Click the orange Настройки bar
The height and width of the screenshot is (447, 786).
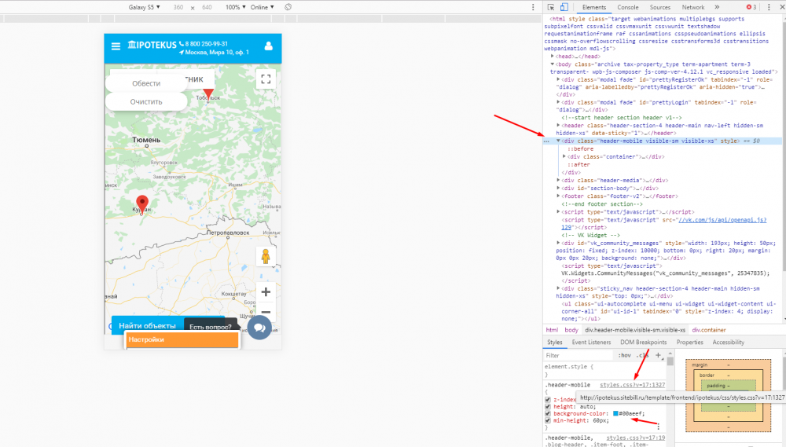(182, 339)
